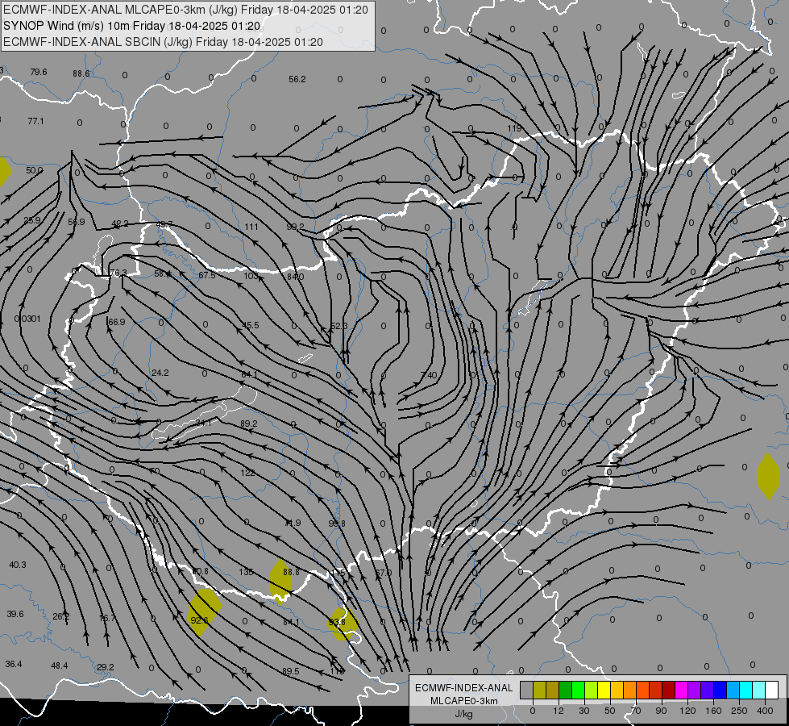789x726 pixels.
Task: Click the map value 77.1
Action: pyautogui.click(x=35, y=121)
